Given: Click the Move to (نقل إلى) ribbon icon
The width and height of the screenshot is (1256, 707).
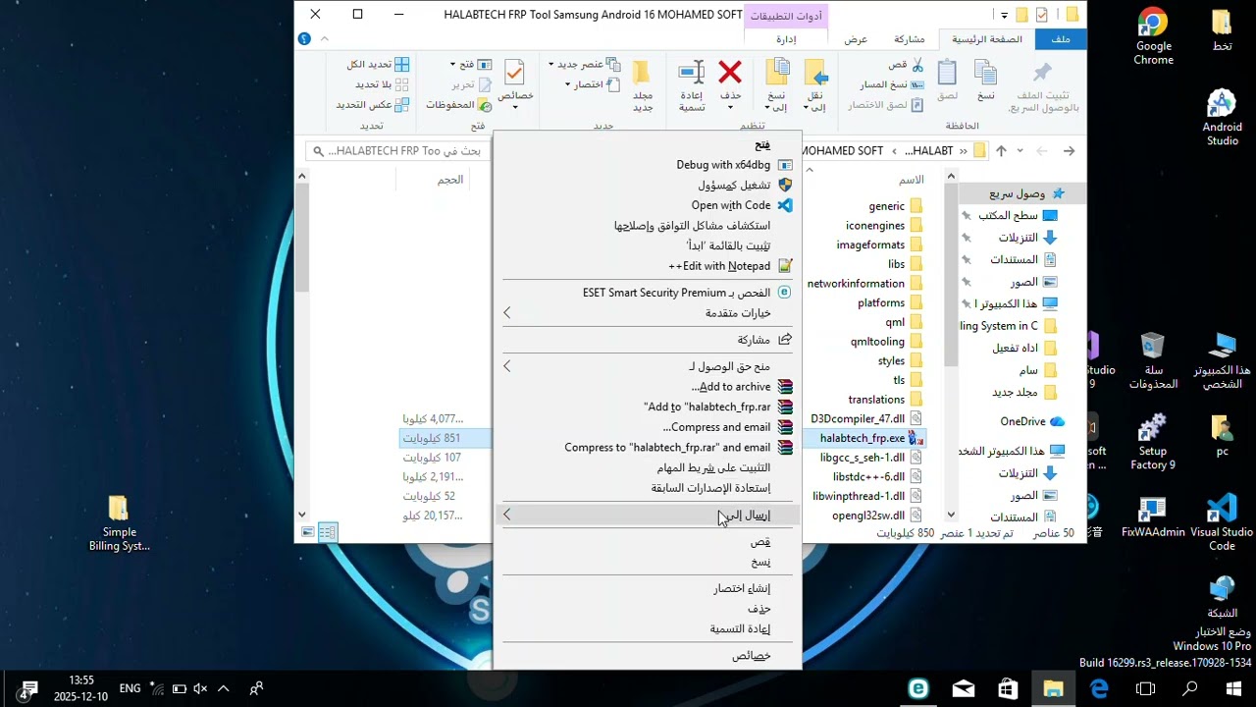Looking at the screenshot, I should (815, 73).
